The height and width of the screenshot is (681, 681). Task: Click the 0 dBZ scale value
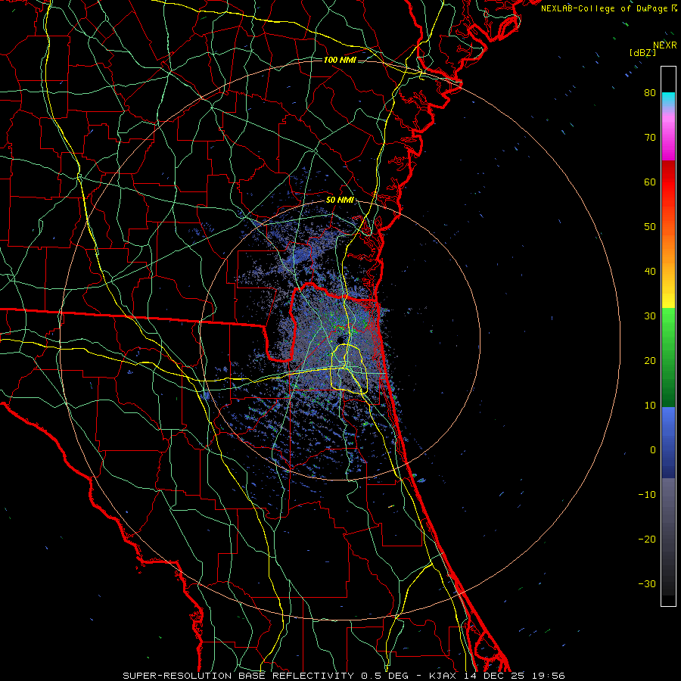pyautogui.click(x=653, y=450)
